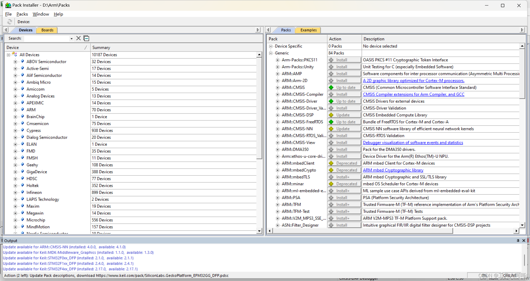Click the refresh pack descriptions toolbar icon
The width and height of the screenshot is (530, 281).
(x=10, y=22)
